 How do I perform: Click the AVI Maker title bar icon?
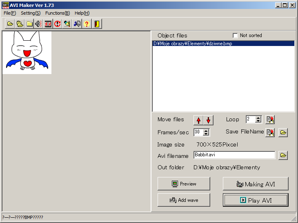(6, 5)
